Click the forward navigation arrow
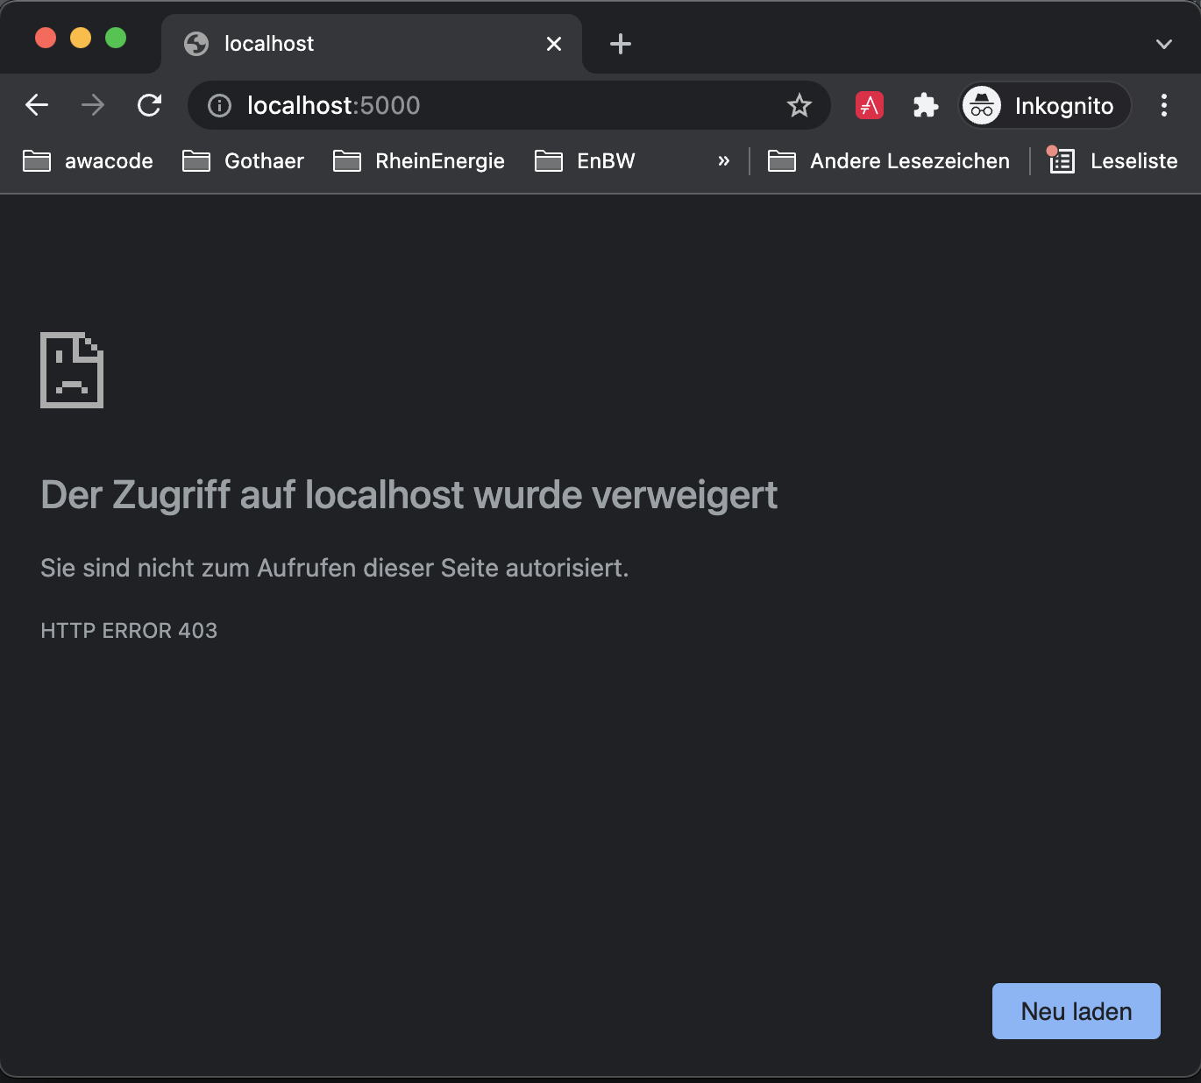The image size is (1201, 1083). click(92, 105)
